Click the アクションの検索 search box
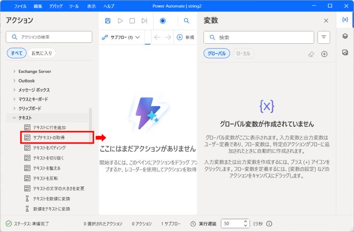The image size is (354, 232). coord(49,37)
